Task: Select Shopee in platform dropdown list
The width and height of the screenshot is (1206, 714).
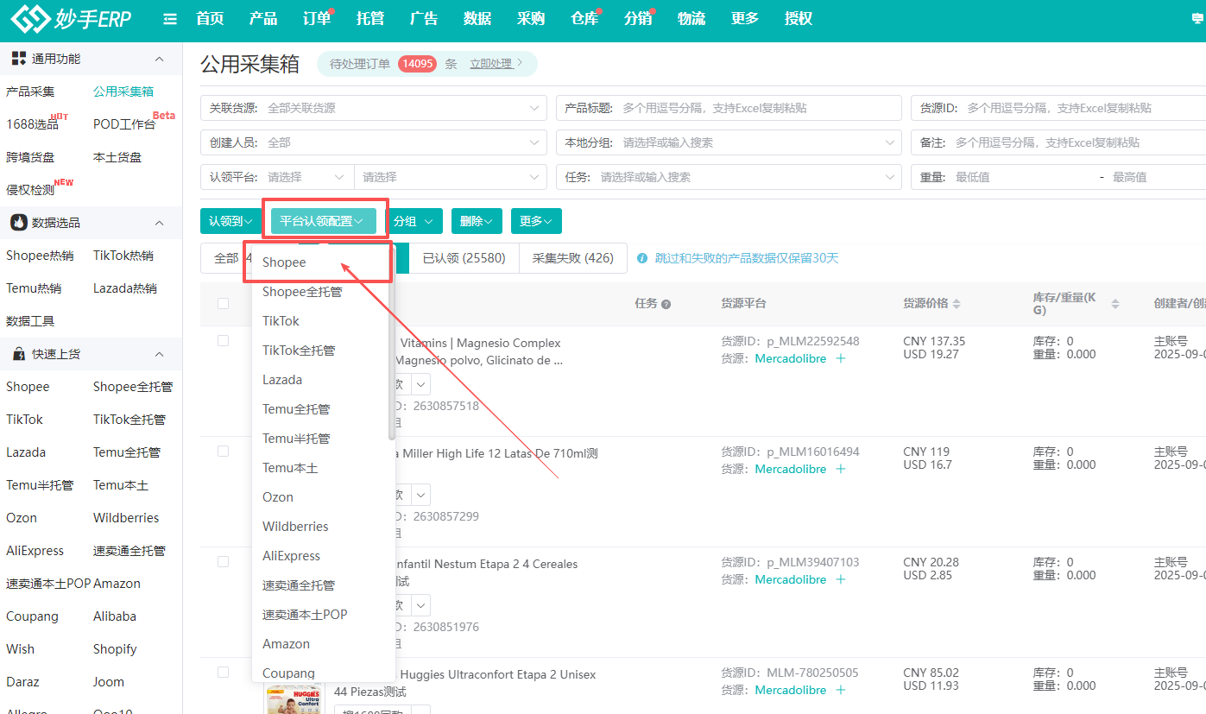Action: pyautogui.click(x=320, y=262)
